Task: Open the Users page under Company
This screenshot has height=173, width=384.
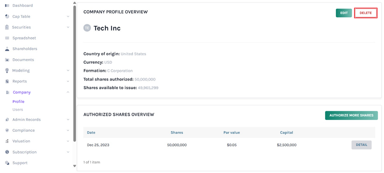Action: (18, 110)
